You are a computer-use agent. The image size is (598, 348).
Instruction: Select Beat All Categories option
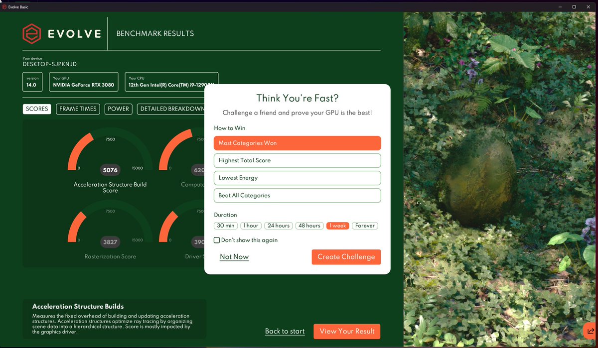(x=298, y=195)
